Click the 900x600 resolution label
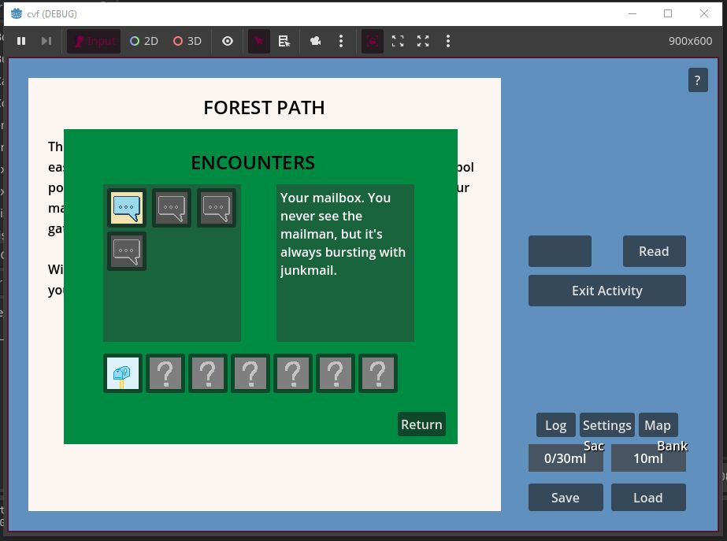Image resolution: width=727 pixels, height=541 pixels. coord(690,41)
